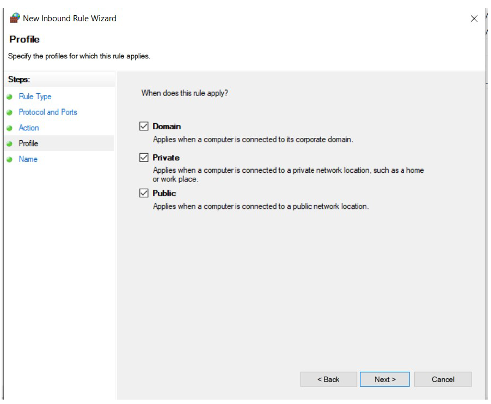491x404 pixels.
Task: Uncheck the Domain profile checkbox
Action: 144,126
